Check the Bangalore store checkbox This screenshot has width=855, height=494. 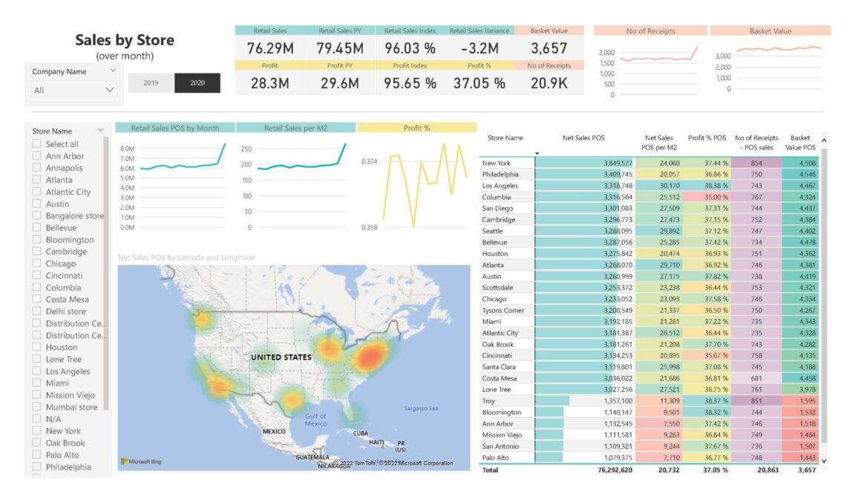(35, 216)
